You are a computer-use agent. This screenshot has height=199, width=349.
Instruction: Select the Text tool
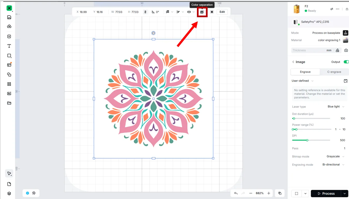[9, 46]
